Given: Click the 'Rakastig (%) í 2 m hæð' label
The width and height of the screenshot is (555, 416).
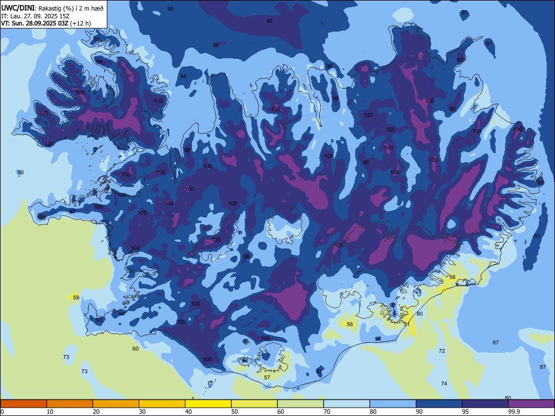Looking at the screenshot, I should tap(71, 8).
